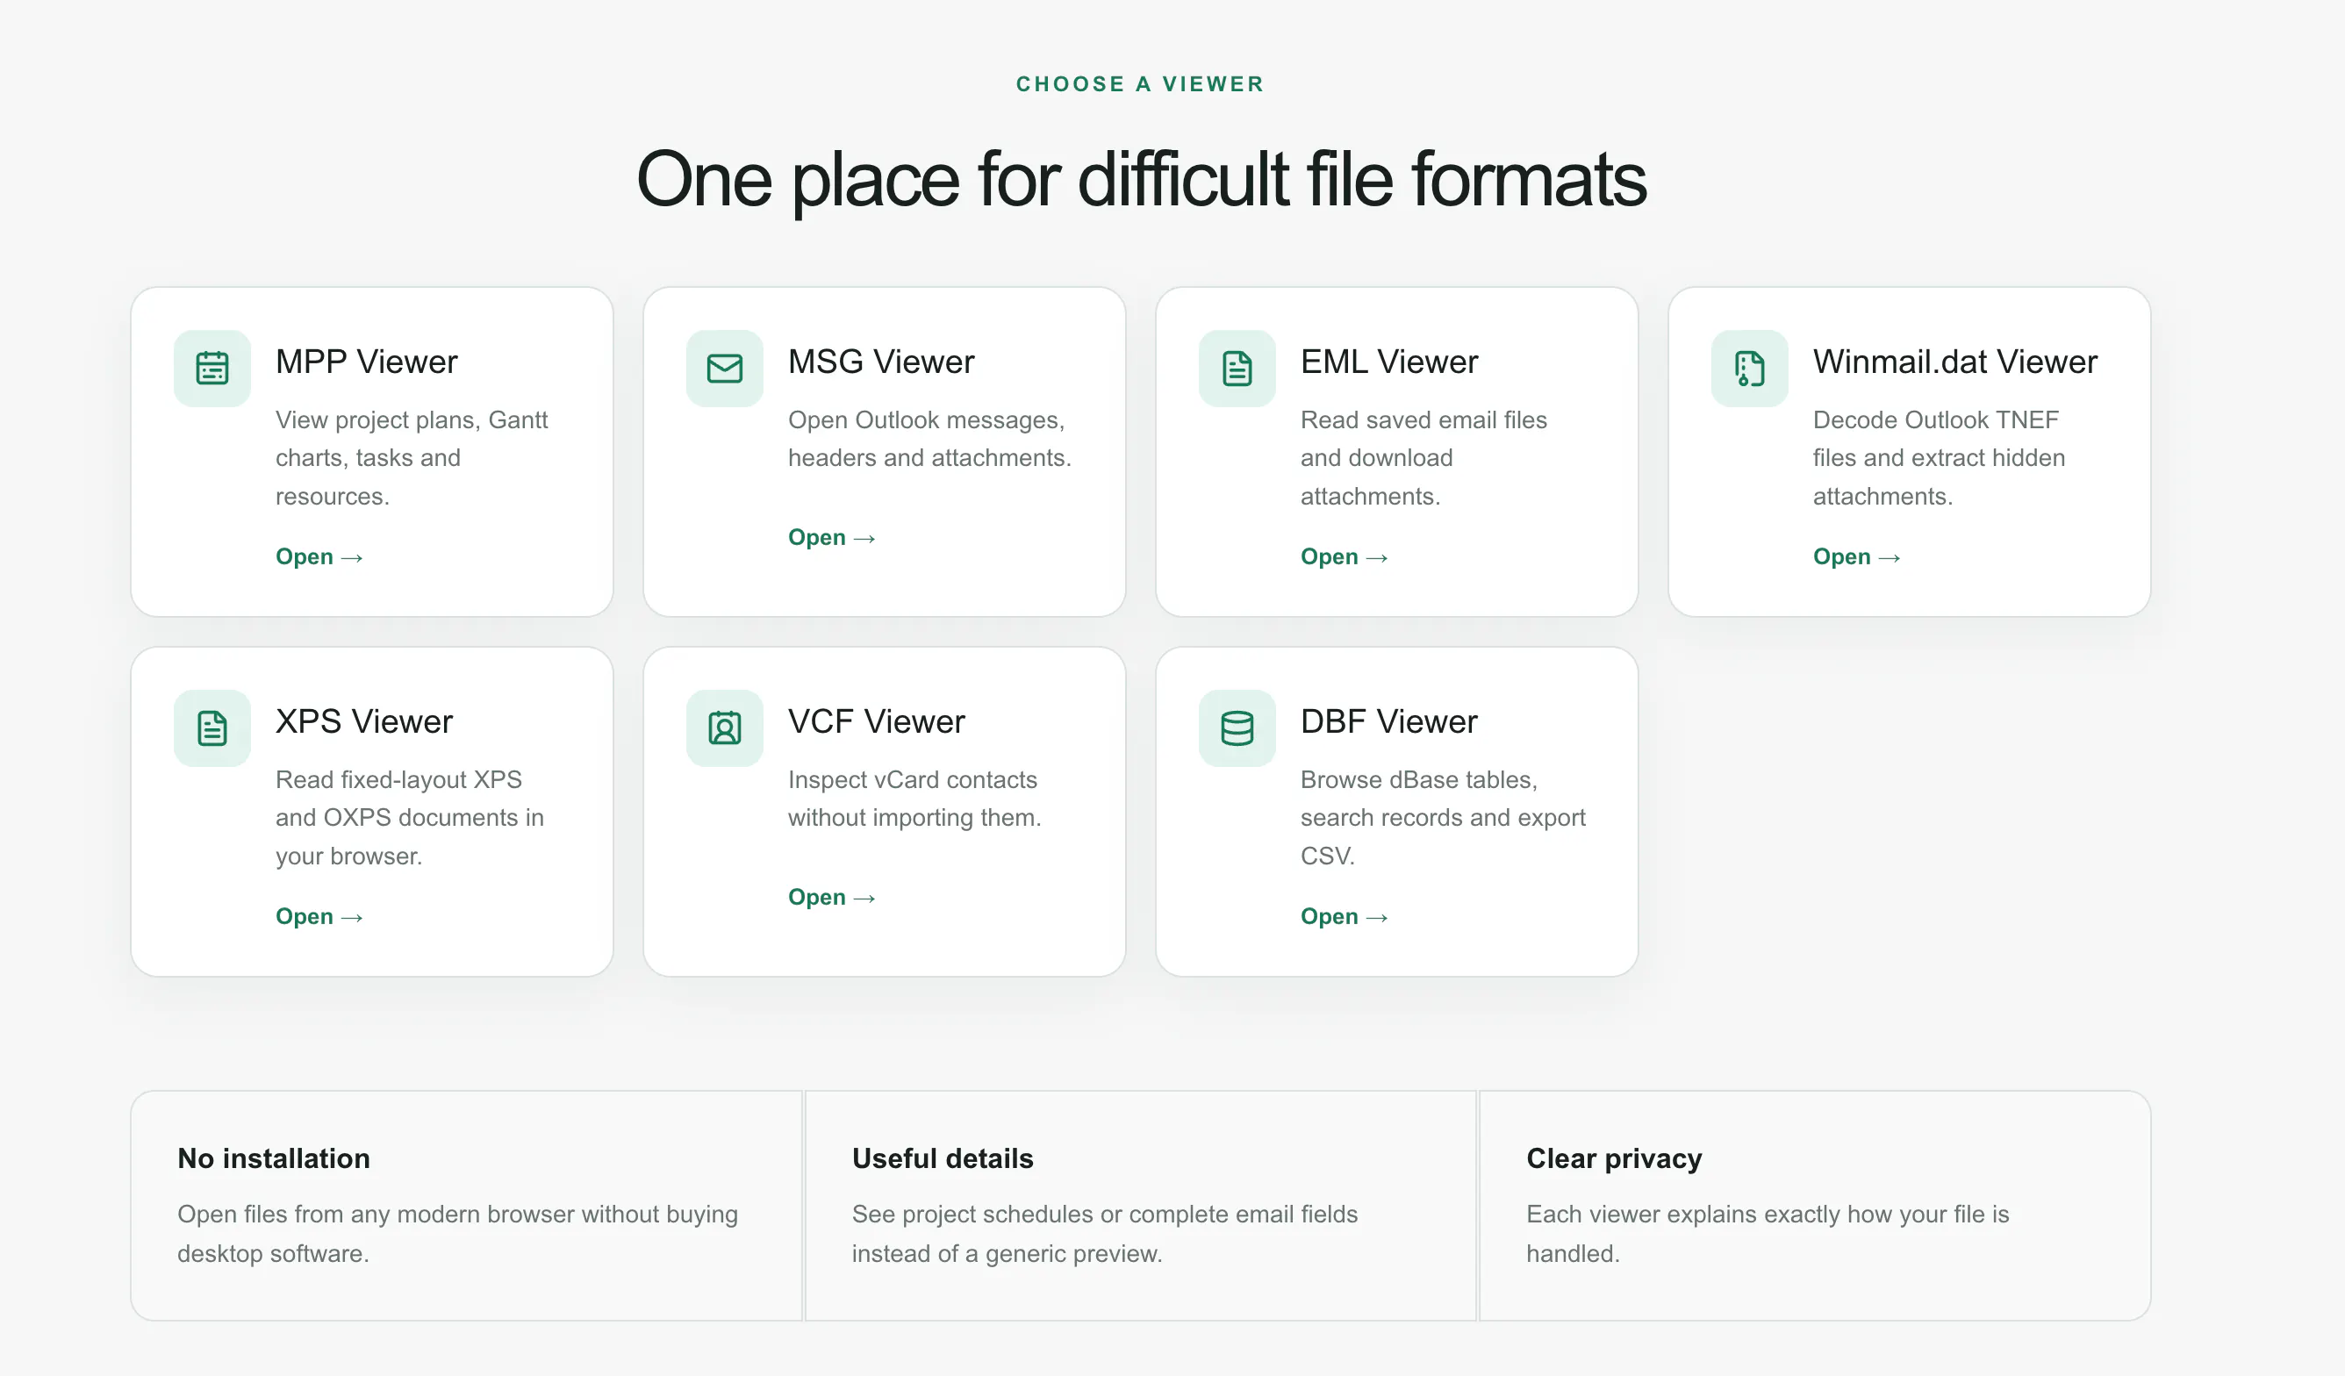
Task: Open the MPP Viewer via its Open link
Action: [319, 556]
